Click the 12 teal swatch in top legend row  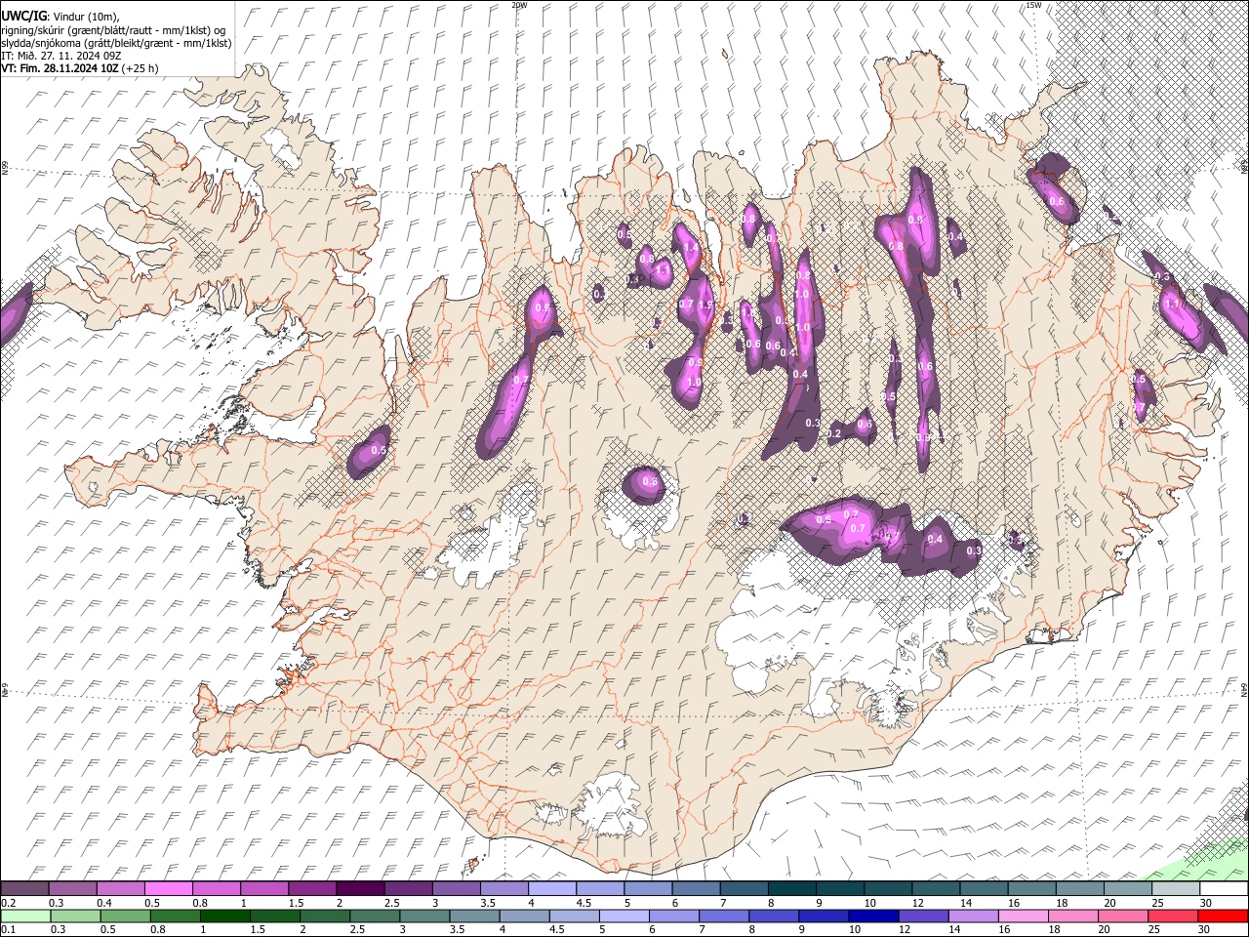click(937, 889)
